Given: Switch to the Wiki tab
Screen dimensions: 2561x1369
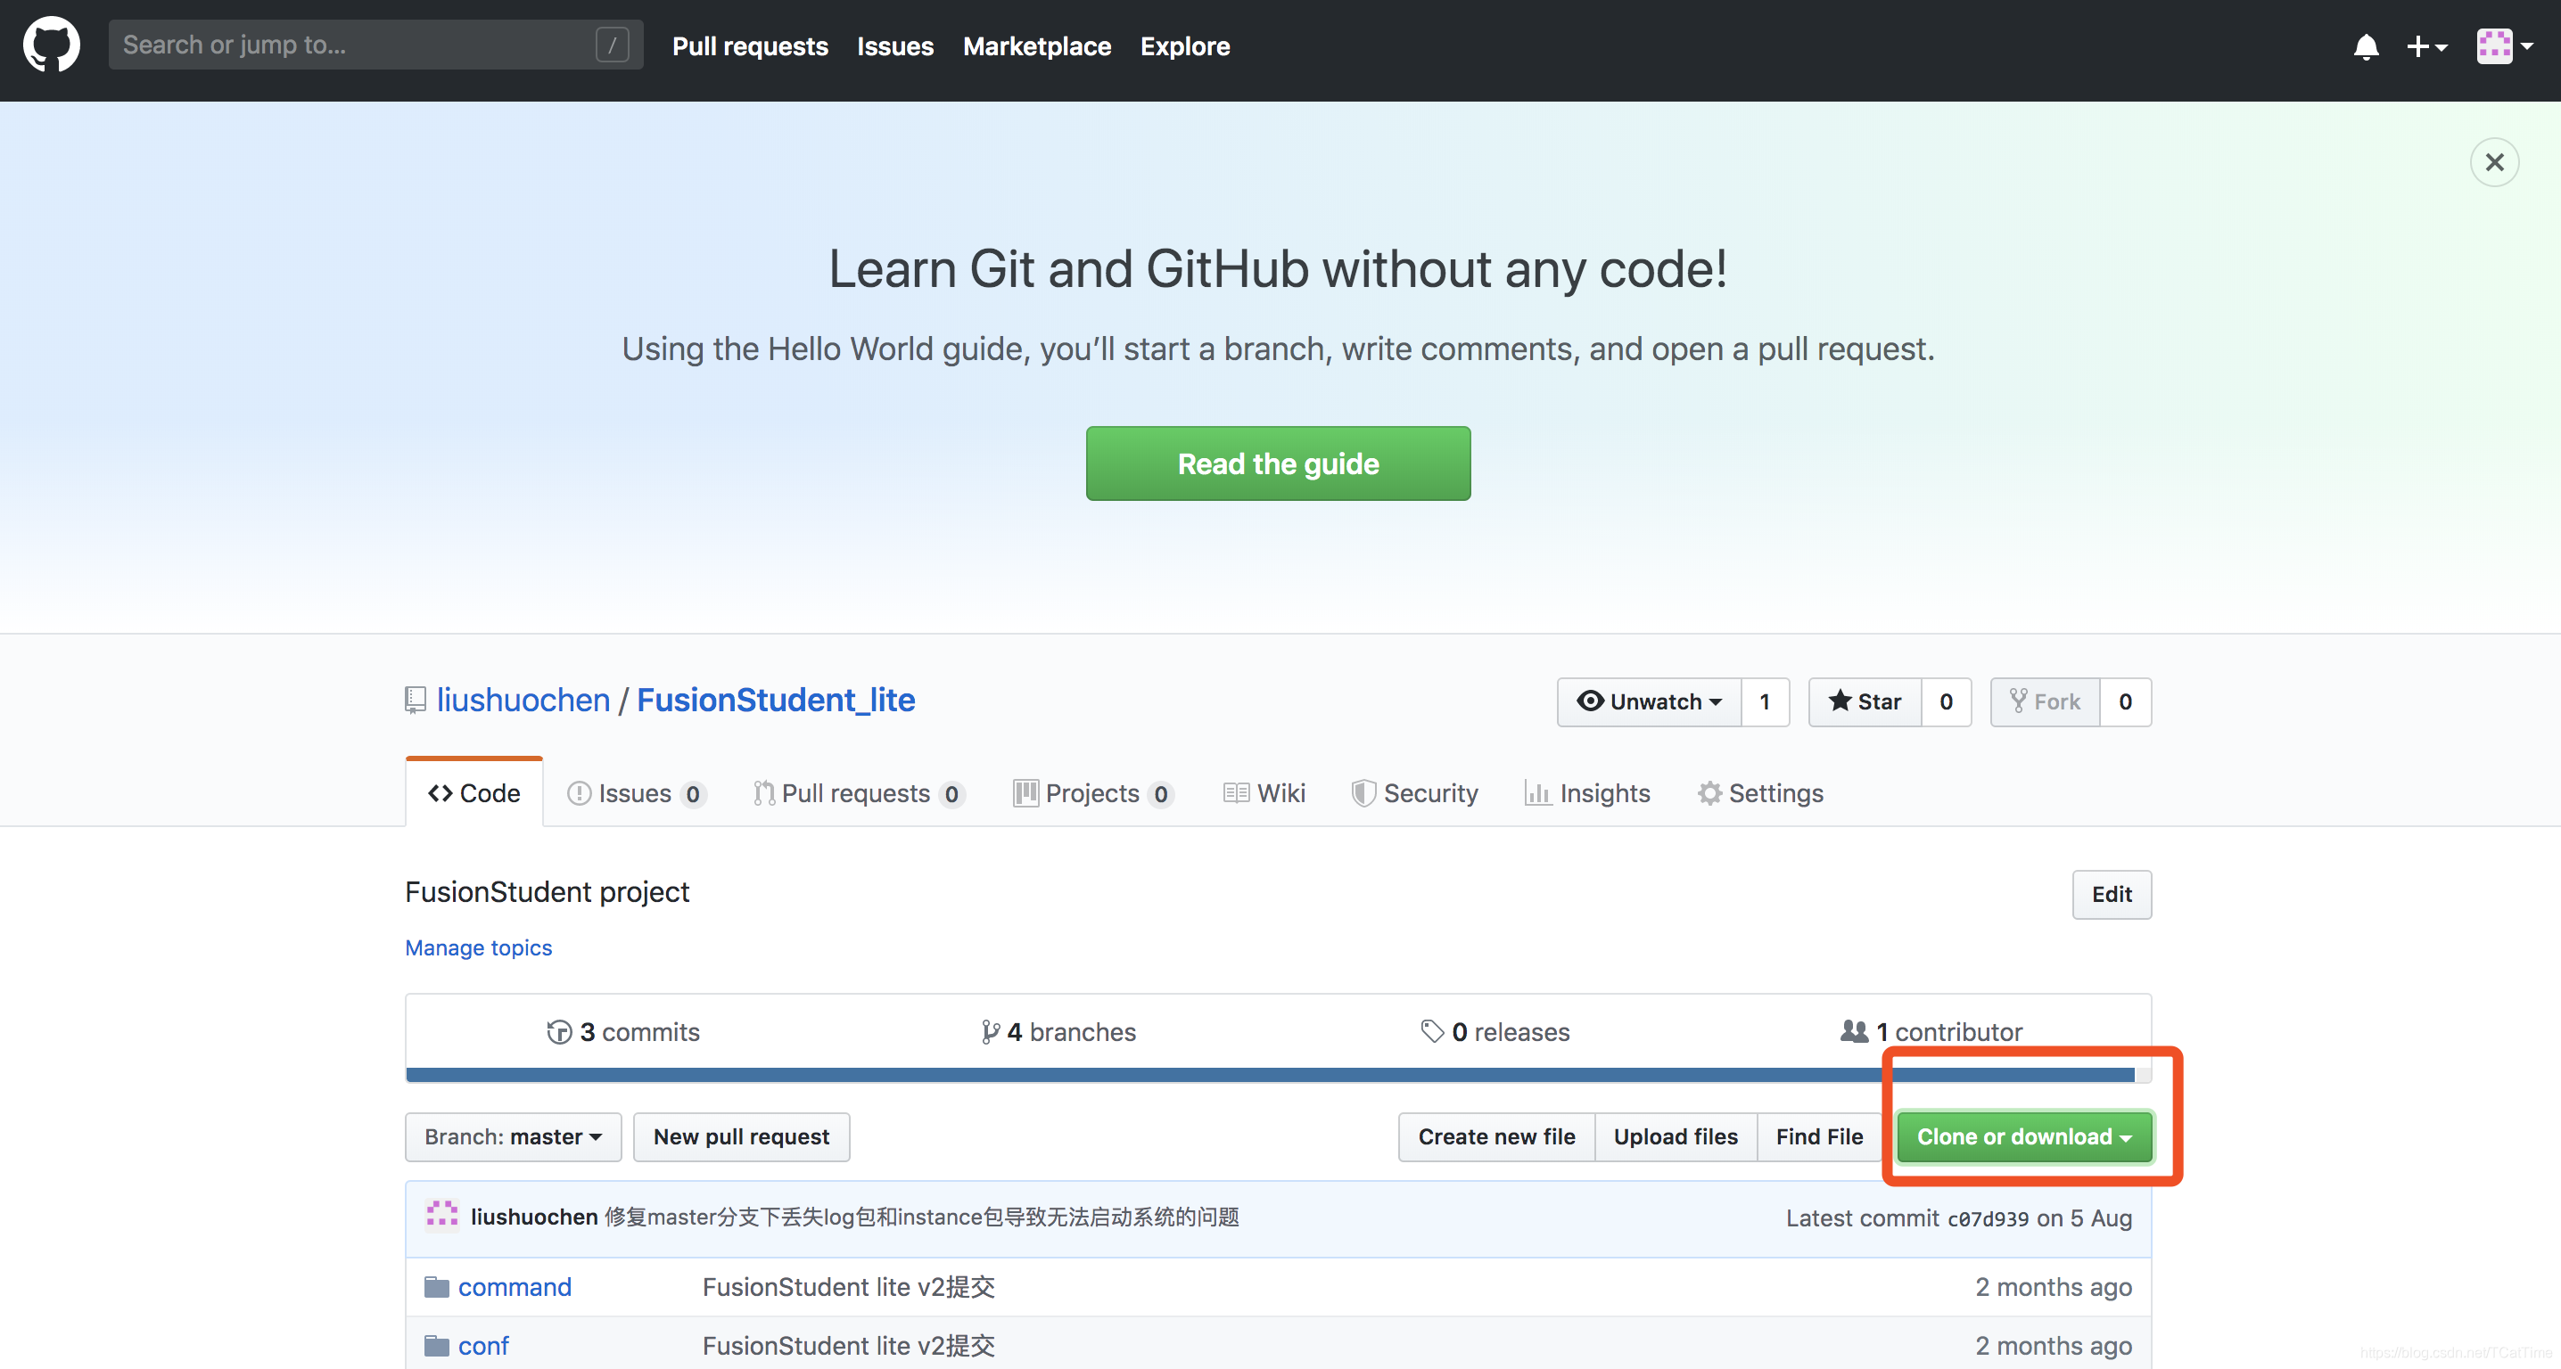Looking at the screenshot, I should (1264, 792).
